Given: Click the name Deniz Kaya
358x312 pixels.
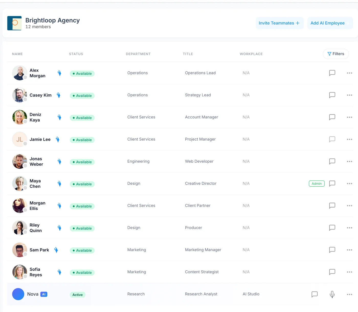Looking at the screenshot, I should click(35, 117).
